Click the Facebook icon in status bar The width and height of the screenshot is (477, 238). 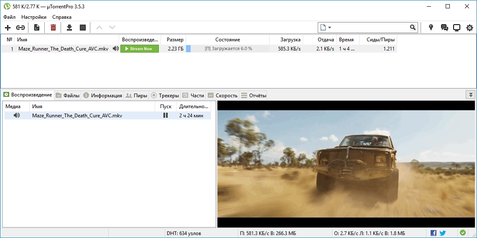tap(433, 233)
